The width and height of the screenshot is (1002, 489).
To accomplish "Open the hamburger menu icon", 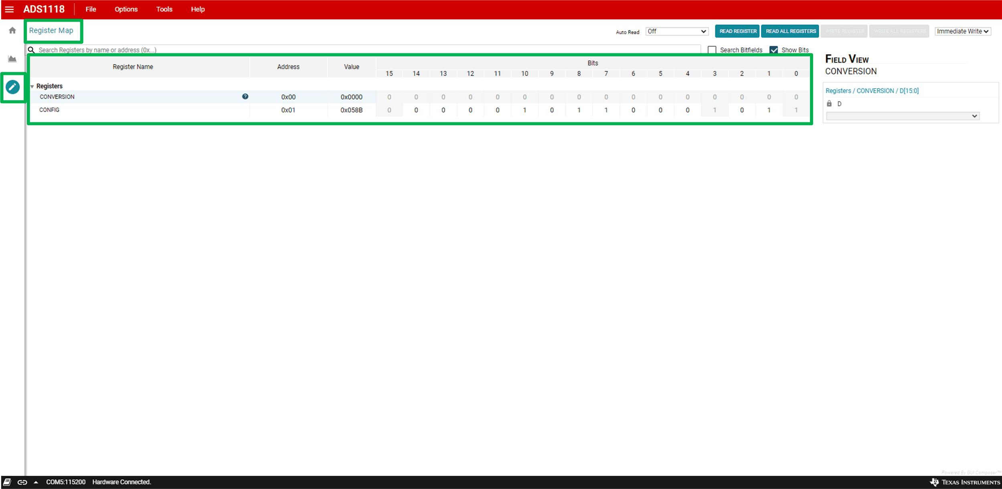I will point(9,9).
